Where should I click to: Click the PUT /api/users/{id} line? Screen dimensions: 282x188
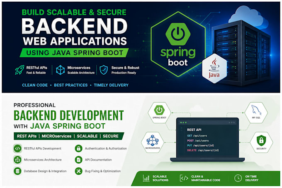(x=201, y=145)
